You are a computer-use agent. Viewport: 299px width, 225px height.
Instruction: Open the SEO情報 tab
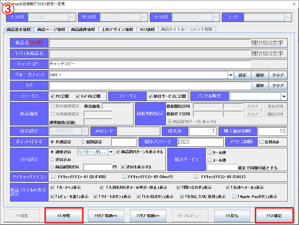(148, 30)
